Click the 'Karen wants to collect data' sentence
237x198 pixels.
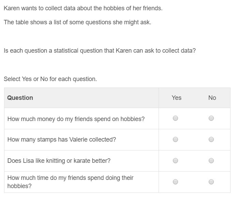(x=83, y=8)
